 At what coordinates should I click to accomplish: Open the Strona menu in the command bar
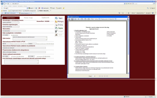(134, 13)
